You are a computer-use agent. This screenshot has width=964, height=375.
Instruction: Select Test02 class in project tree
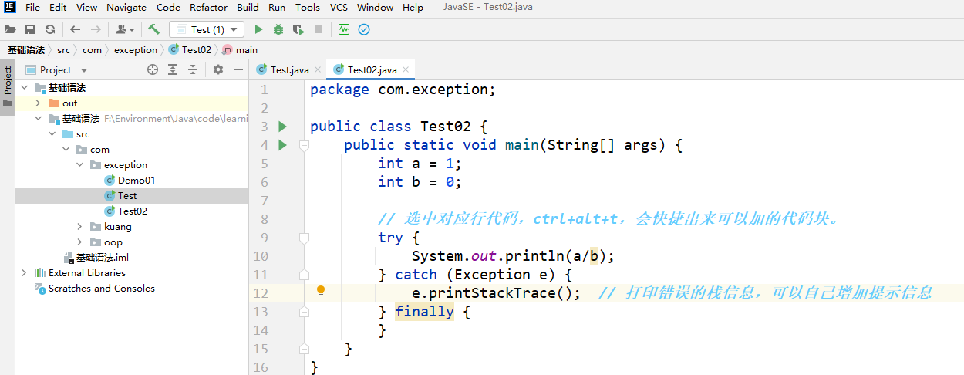pos(126,211)
